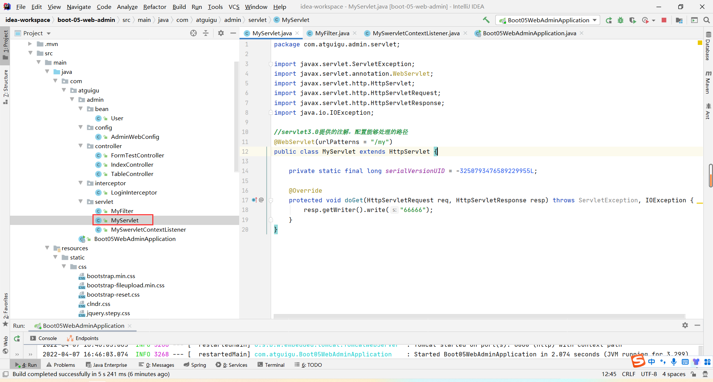Stop the running application with red square
The height and width of the screenshot is (382, 713).
tap(664, 20)
